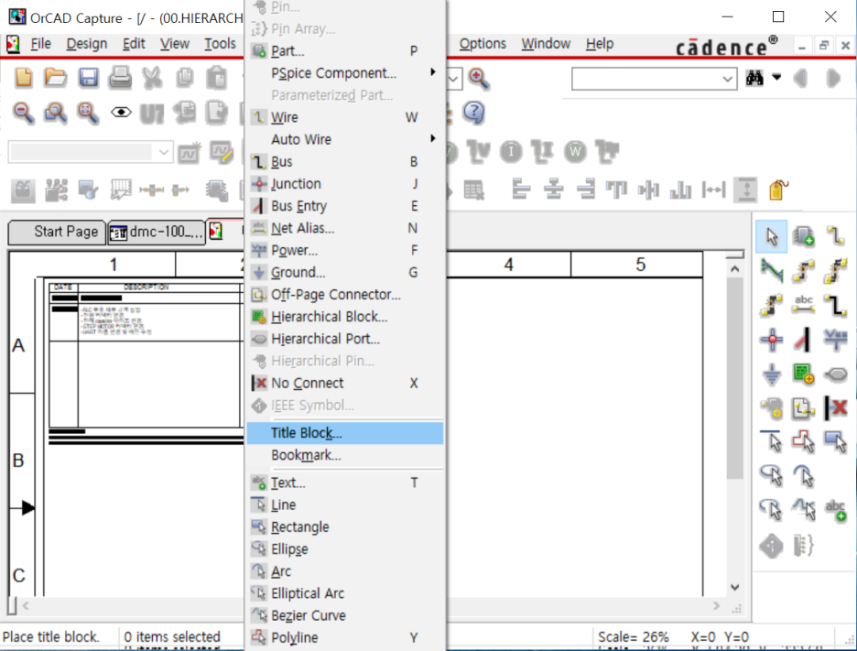Toggle the eye visibility icon in toolbar
Viewport: 857px width, 651px height.
click(x=121, y=113)
